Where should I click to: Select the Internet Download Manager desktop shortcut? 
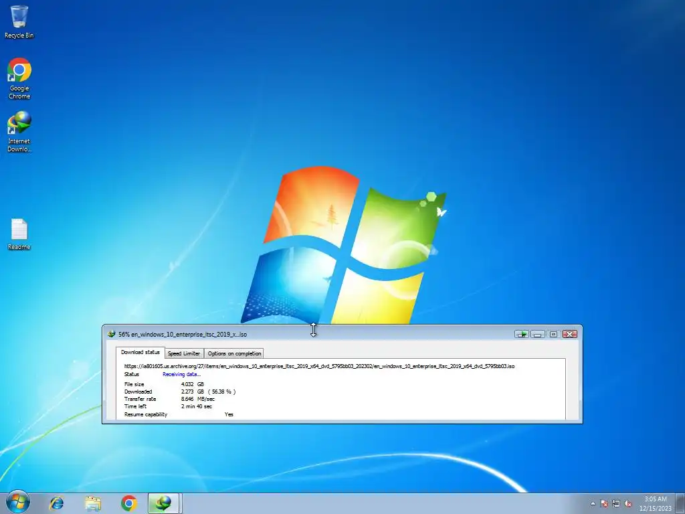[x=19, y=132]
